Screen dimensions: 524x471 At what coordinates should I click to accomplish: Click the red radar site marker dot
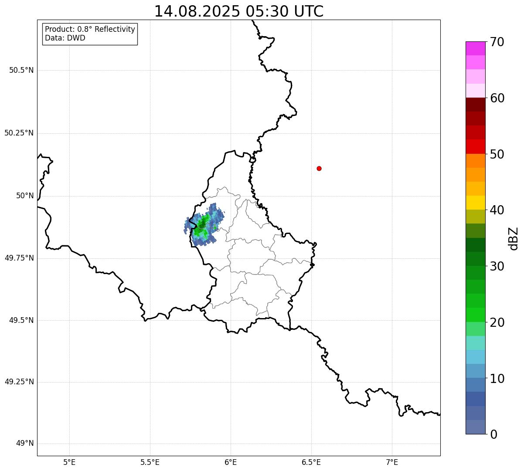tap(319, 168)
